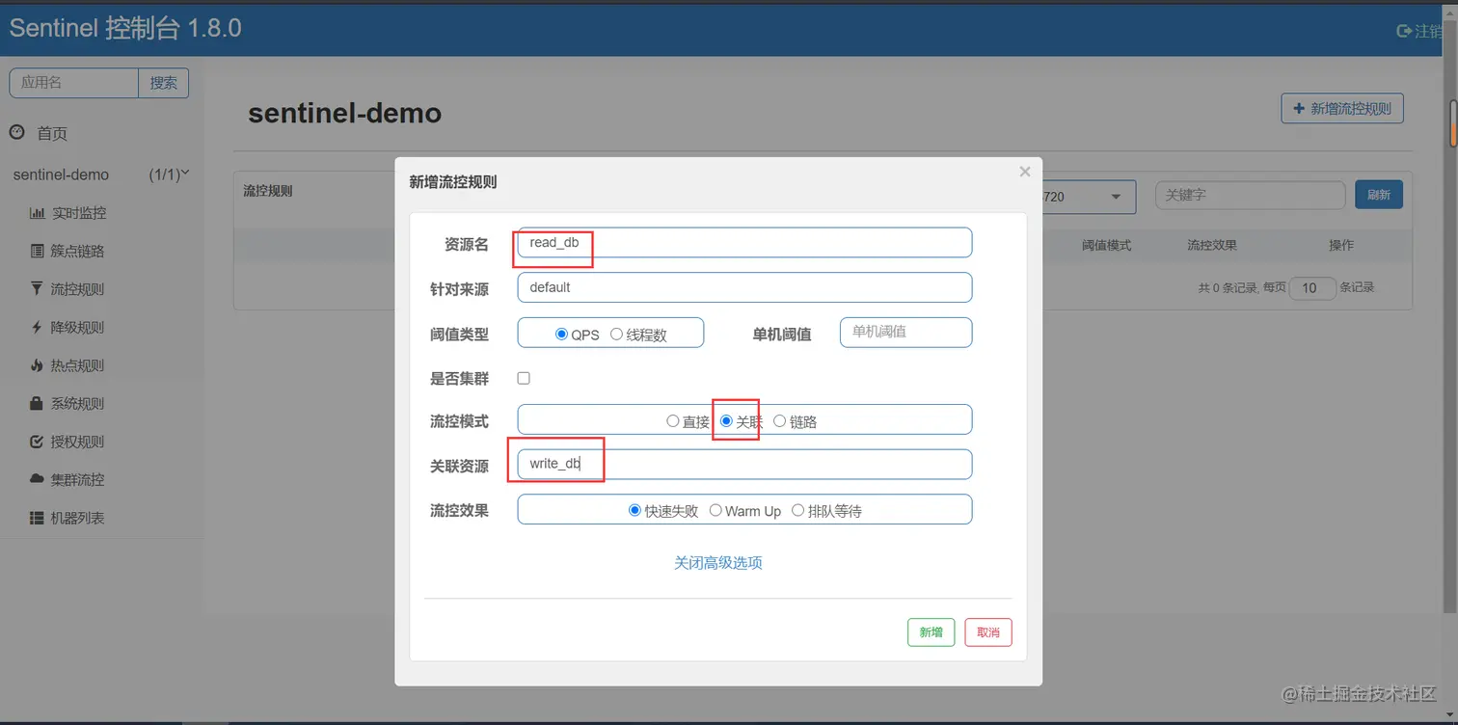The height and width of the screenshot is (725, 1458).
Task: Click the records-per-page field showing 10
Action: tap(1311, 288)
